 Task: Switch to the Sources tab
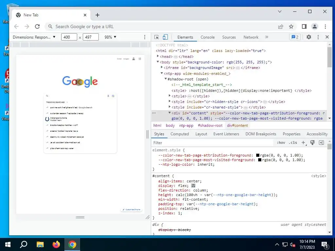[229, 37]
